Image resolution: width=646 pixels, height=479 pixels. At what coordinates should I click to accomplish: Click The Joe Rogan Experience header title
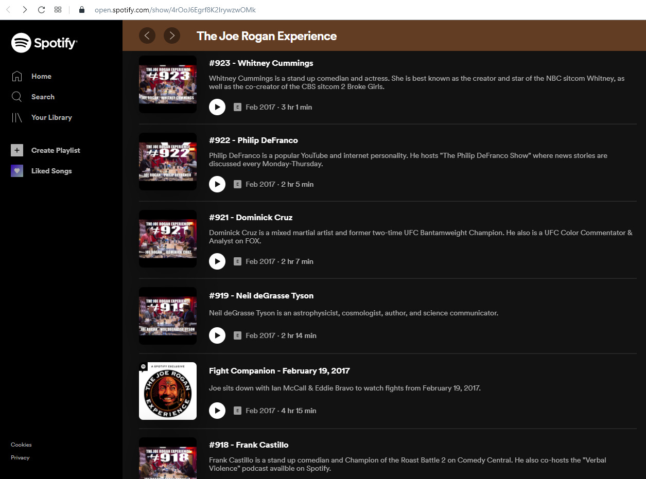[x=267, y=36]
